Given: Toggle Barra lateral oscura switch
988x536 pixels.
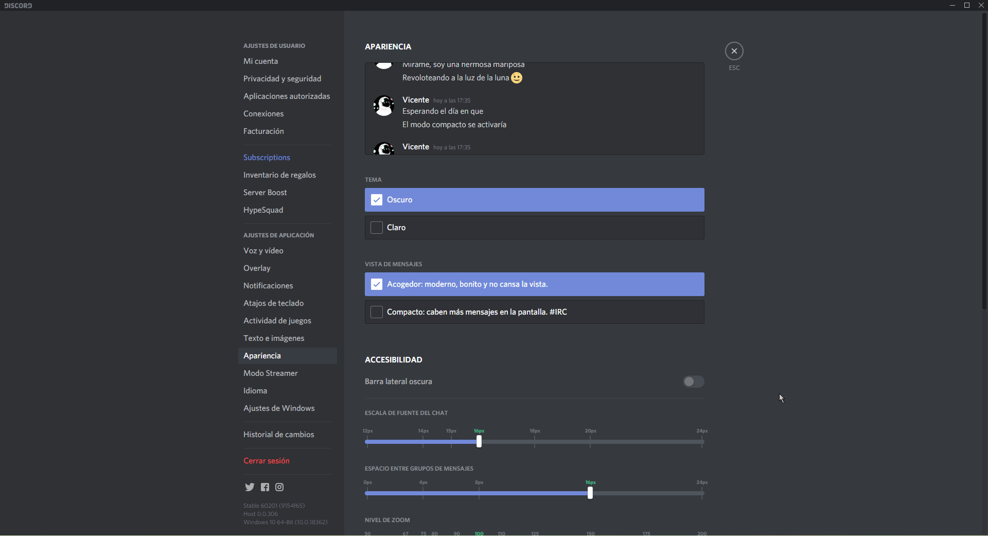Looking at the screenshot, I should click(x=693, y=382).
